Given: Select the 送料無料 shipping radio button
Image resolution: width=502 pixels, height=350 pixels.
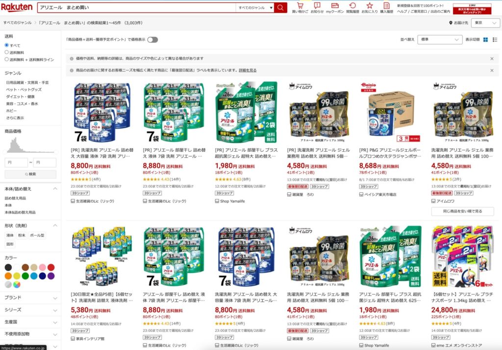Looking at the screenshot, I should 6,52.
